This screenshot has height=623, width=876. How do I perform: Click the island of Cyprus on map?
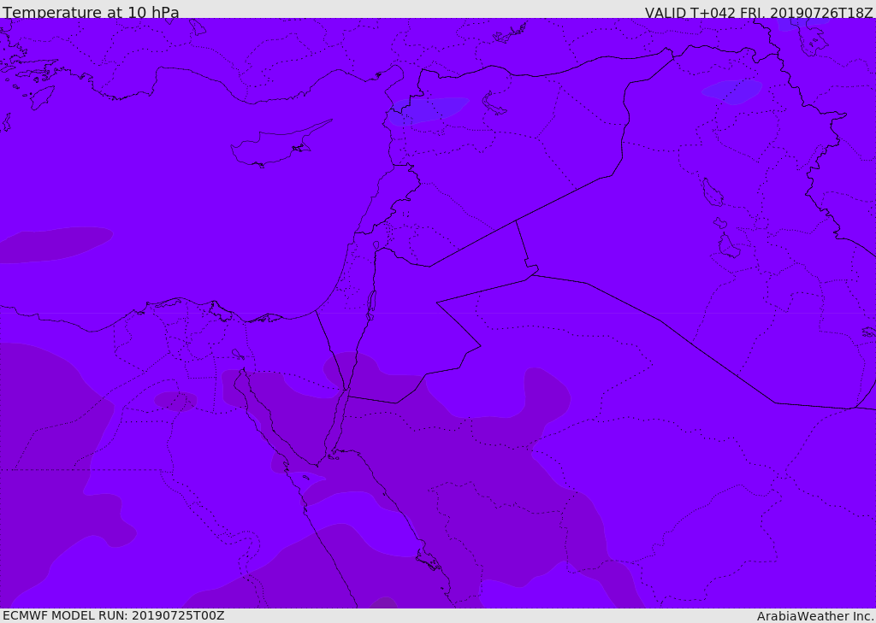281,144
